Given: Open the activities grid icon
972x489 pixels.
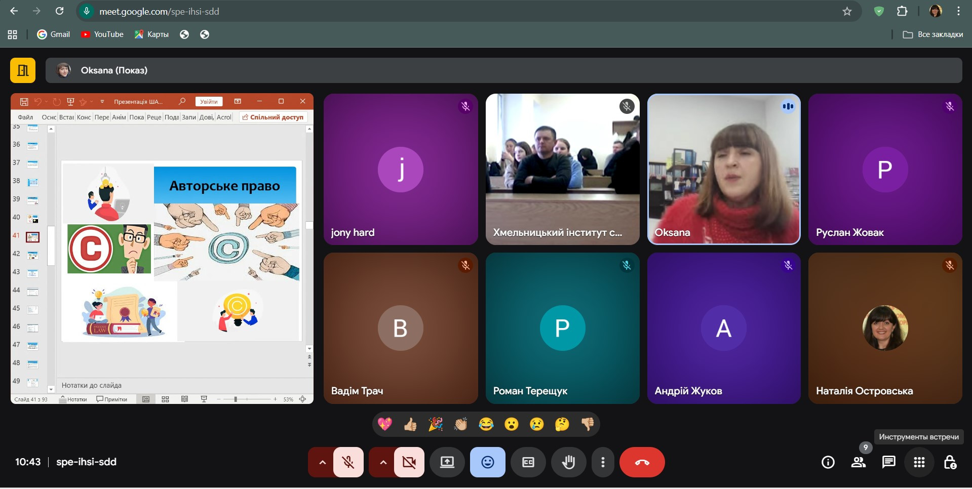Looking at the screenshot, I should [x=919, y=462].
